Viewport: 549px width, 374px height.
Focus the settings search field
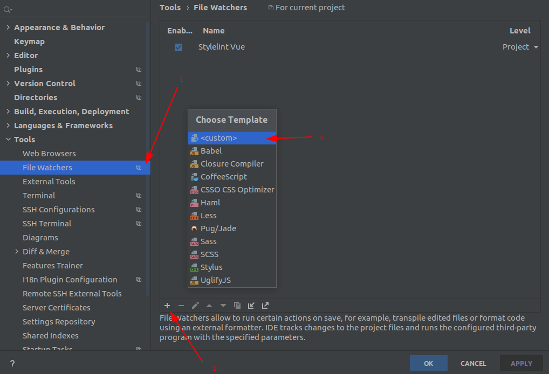(x=76, y=9)
